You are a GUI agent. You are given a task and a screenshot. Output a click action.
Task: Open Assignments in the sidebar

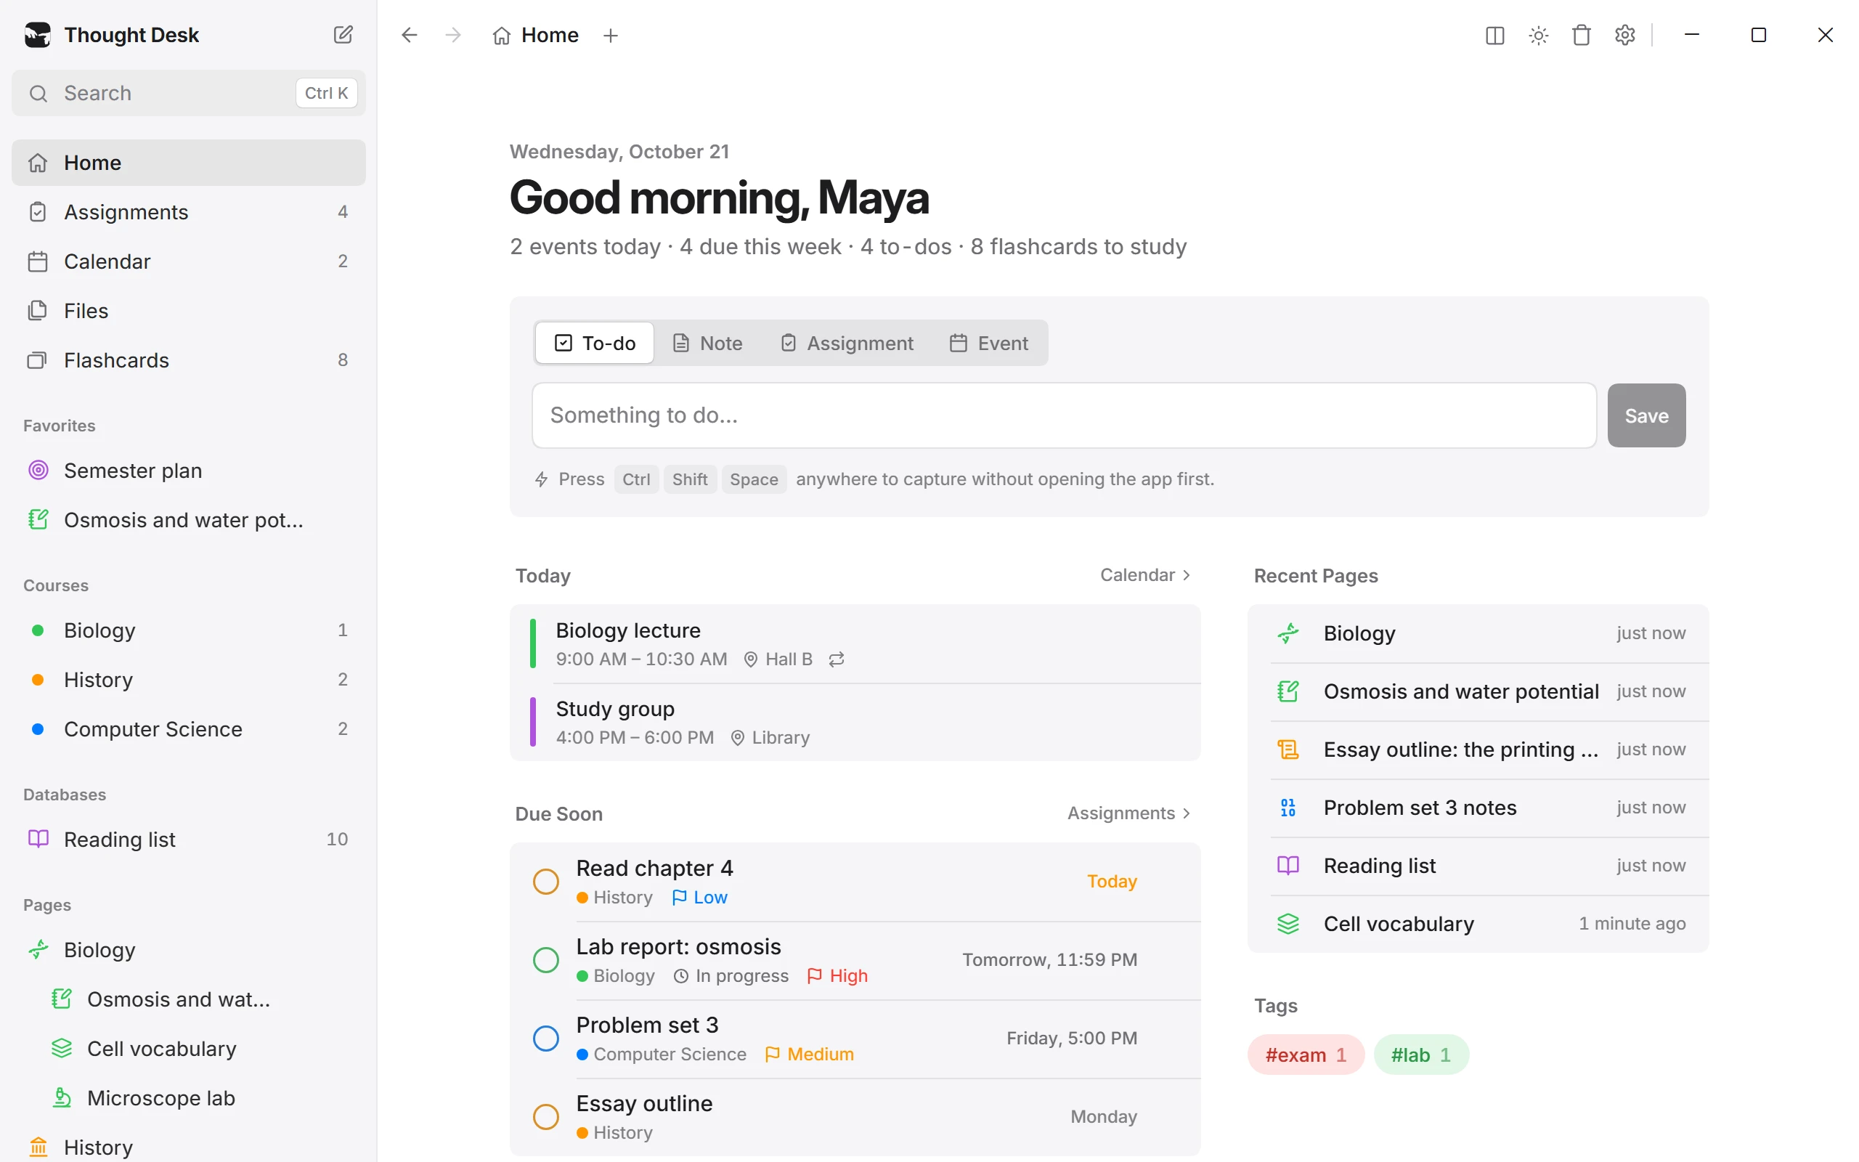[188, 211]
